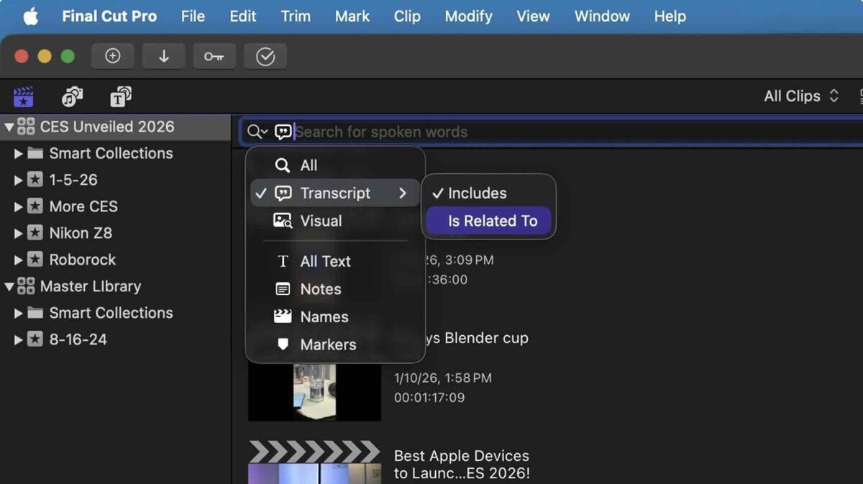Choose Names in the search menu
The width and height of the screenshot is (863, 484).
335,316
